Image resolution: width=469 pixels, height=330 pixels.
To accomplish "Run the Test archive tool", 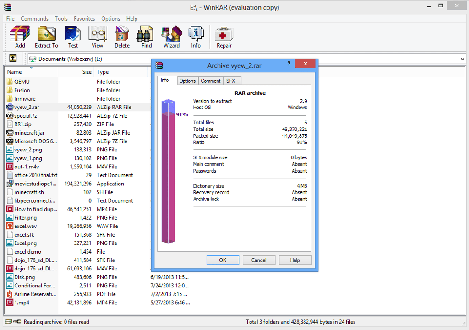I will pyautogui.click(x=73, y=37).
